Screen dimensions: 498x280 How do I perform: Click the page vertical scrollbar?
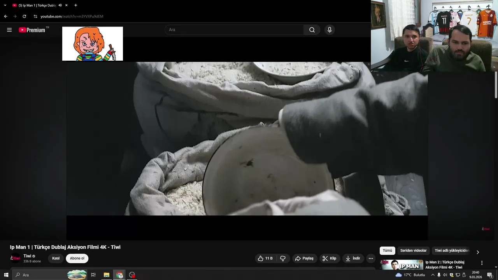tap(496, 85)
